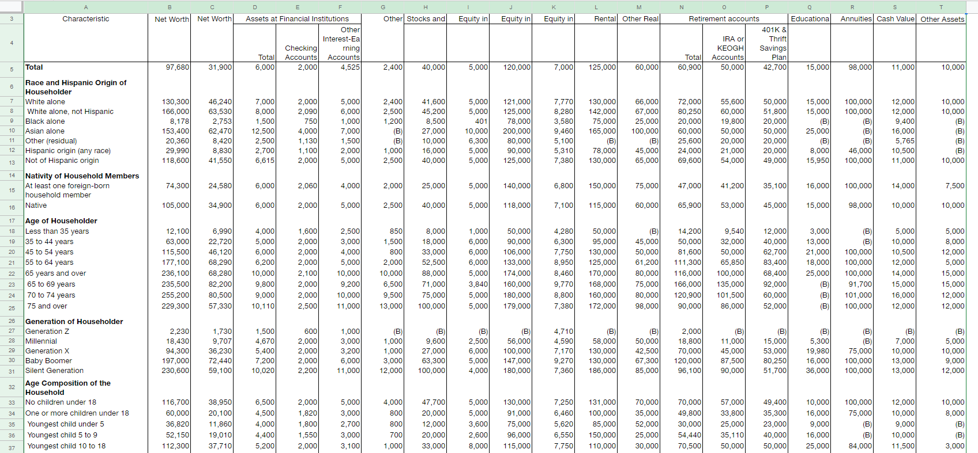Select row 37 header

pos(12,447)
